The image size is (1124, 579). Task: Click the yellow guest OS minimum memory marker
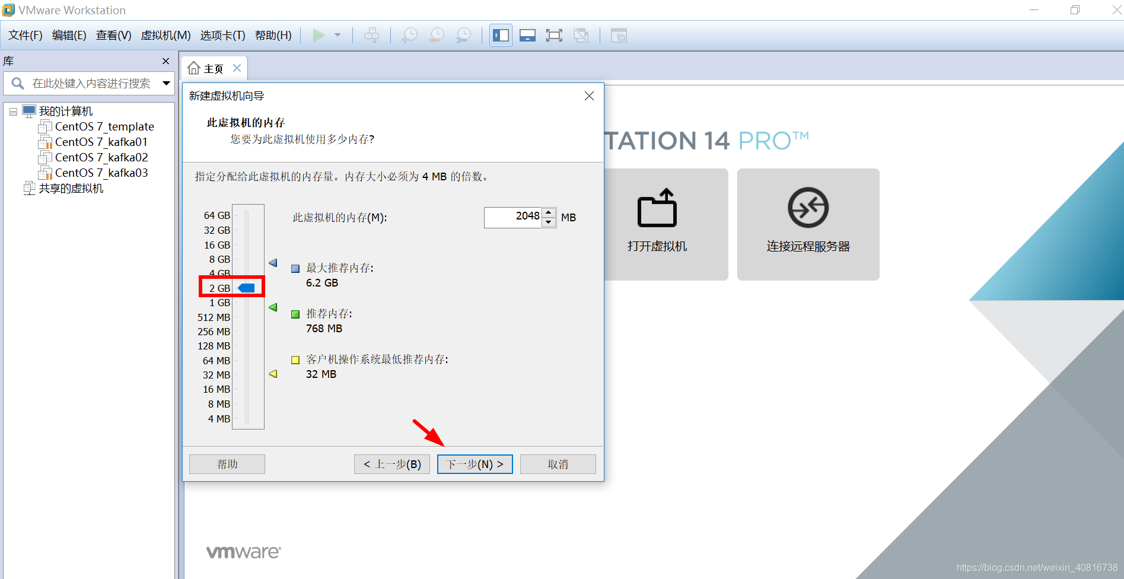point(273,374)
